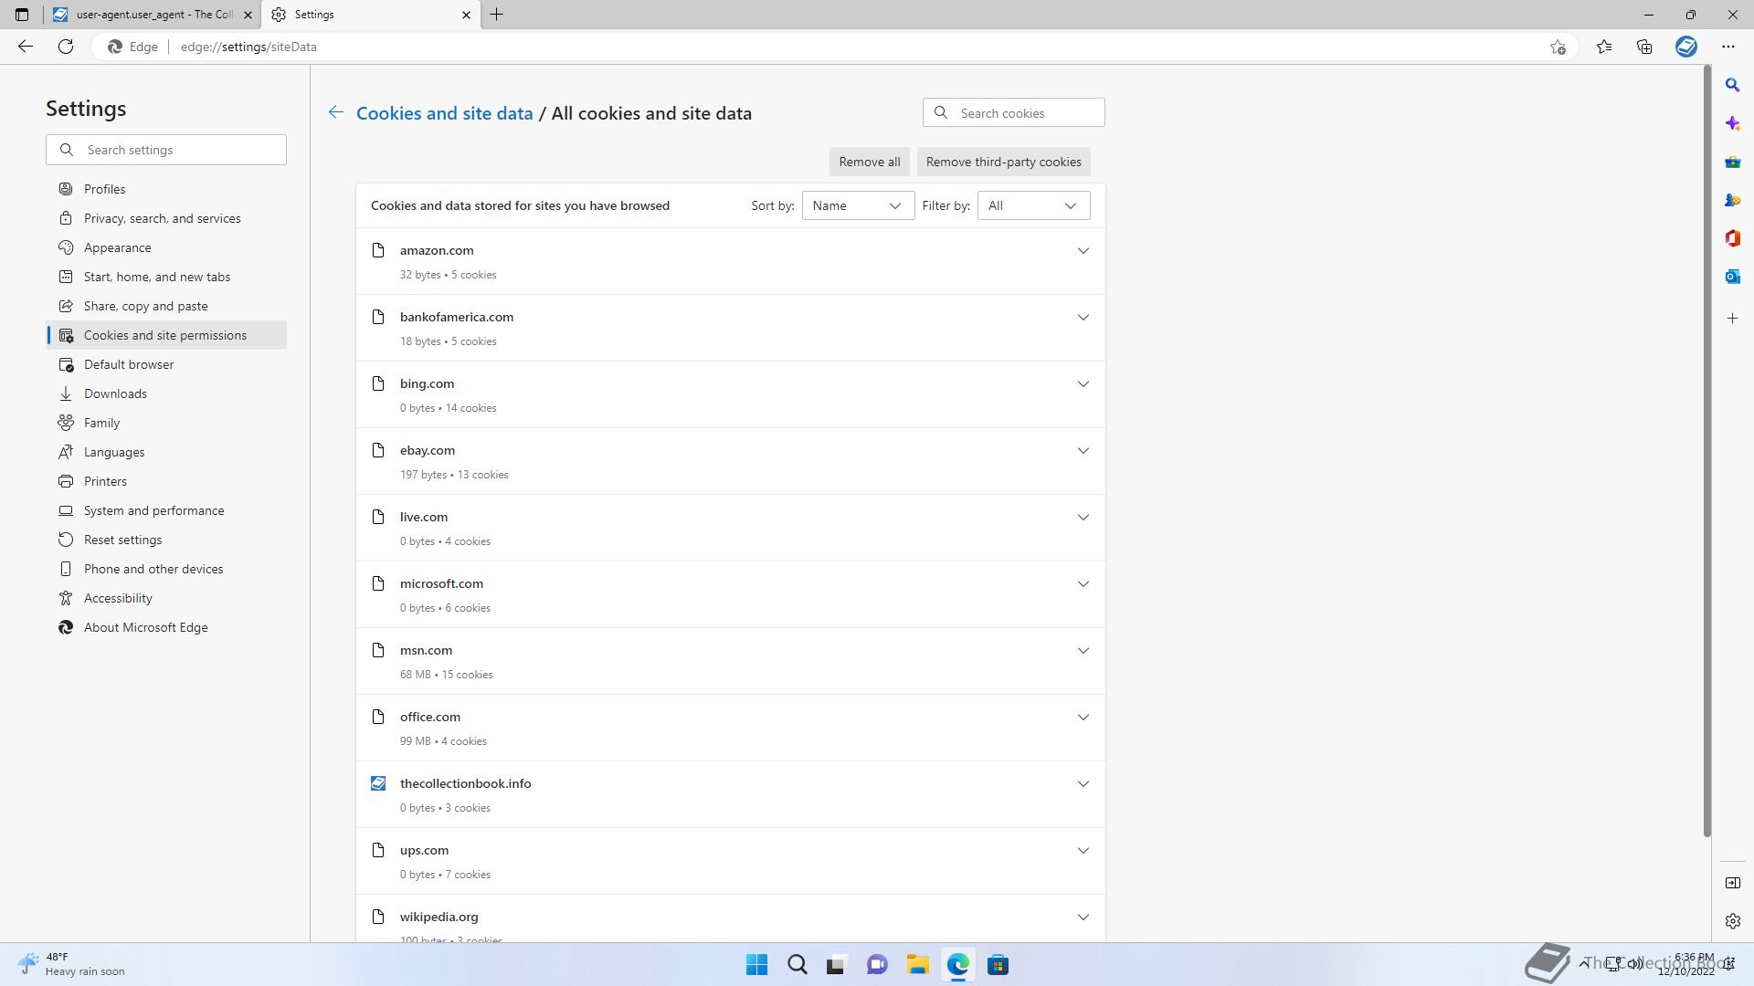Open tab actions menu icon

coord(22,15)
